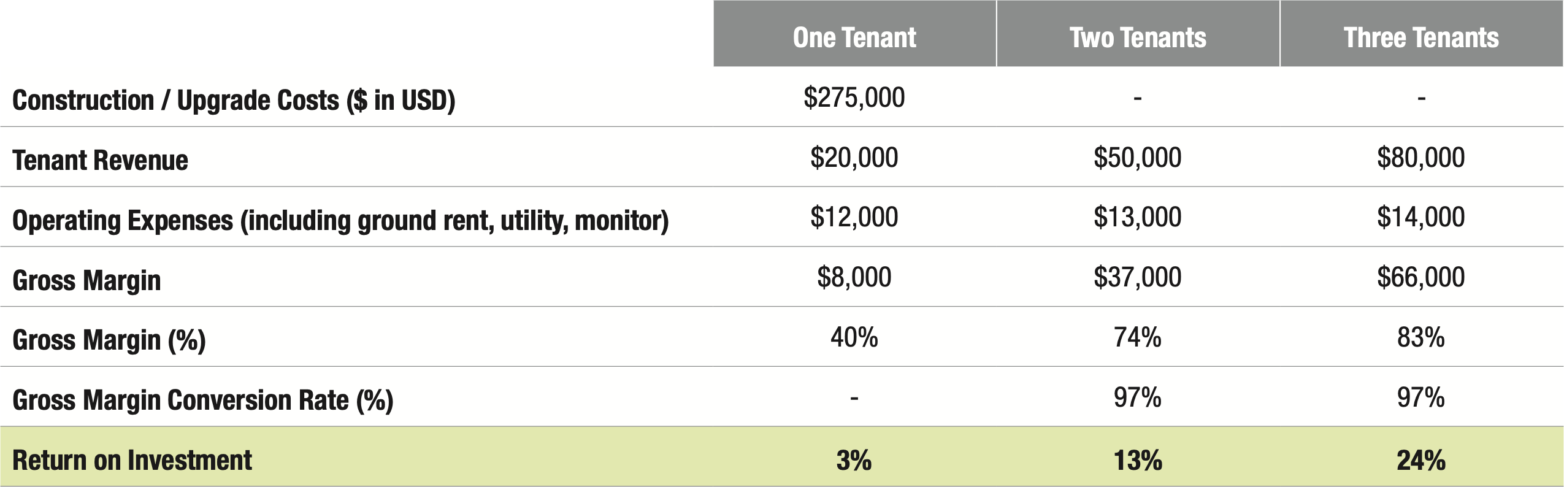1564x487 pixels.
Task: Click the 13% return on investment value
Action: click(x=1138, y=460)
